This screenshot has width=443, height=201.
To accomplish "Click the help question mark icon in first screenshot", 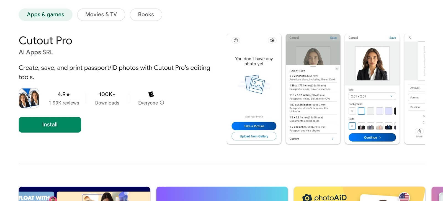I will pyautogui.click(x=236, y=40).
